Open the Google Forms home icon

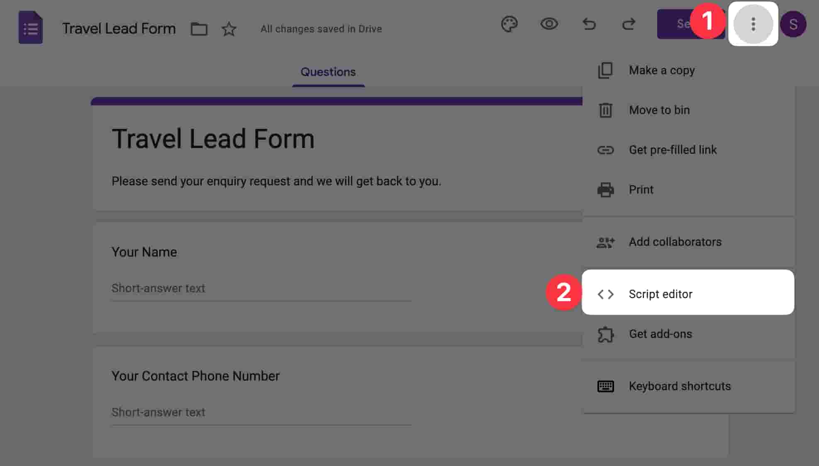(x=31, y=28)
